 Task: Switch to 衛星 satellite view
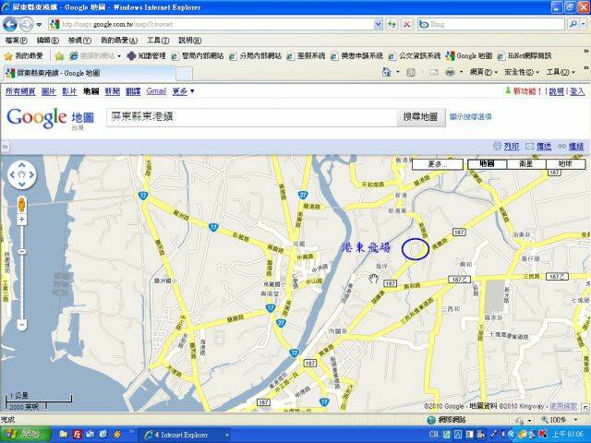(525, 164)
